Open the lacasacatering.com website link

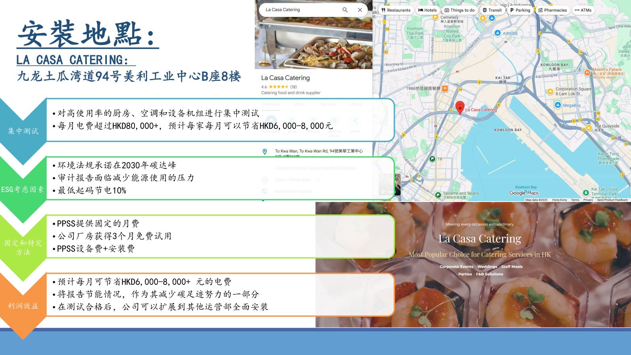(293, 191)
